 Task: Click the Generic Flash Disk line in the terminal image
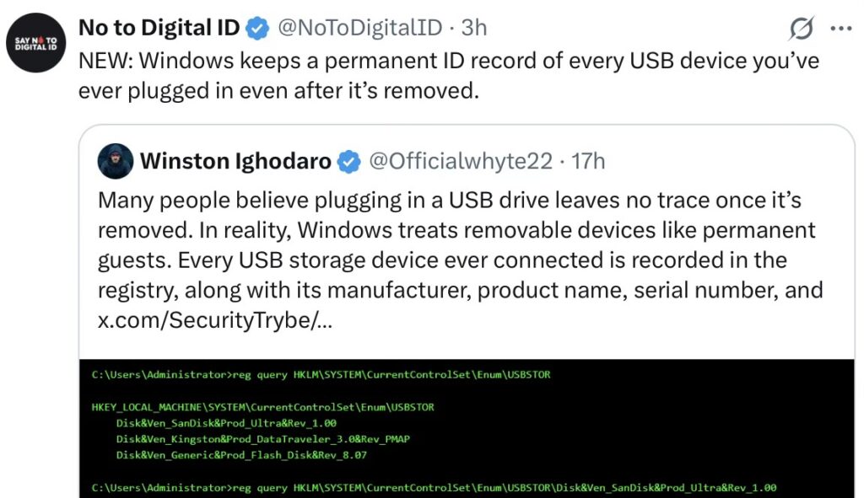pos(241,456)
